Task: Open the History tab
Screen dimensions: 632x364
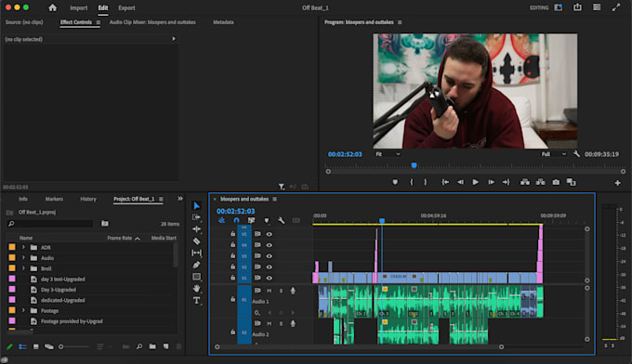Action: click(x=88, y=199)
